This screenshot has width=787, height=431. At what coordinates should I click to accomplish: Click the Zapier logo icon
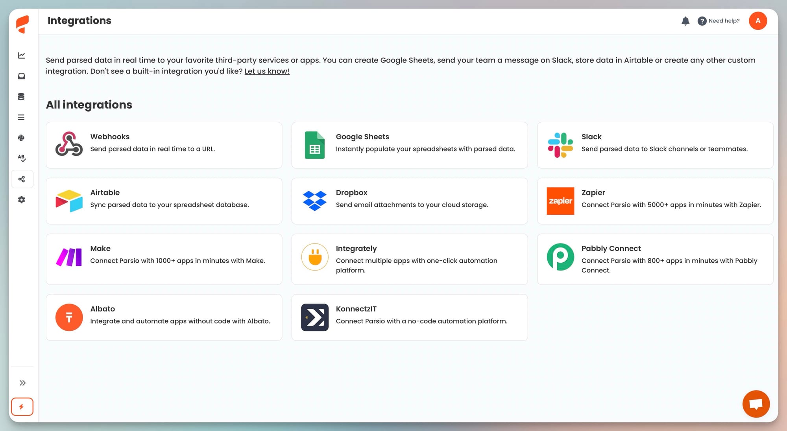[560, 201]
